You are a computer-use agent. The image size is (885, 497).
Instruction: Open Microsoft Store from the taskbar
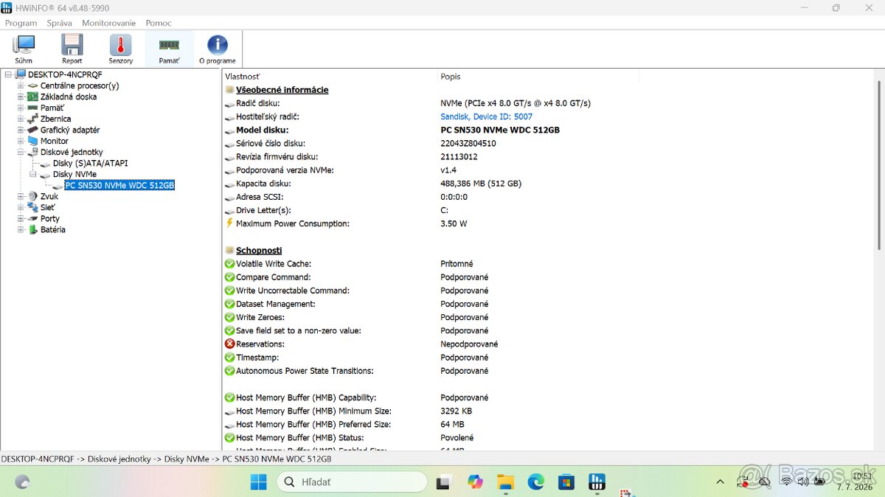566,482
